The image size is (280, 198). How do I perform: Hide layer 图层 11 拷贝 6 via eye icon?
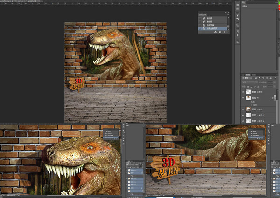coord(243,121)
